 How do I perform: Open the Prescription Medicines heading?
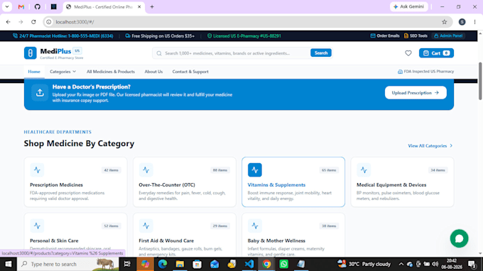[56, 185]
